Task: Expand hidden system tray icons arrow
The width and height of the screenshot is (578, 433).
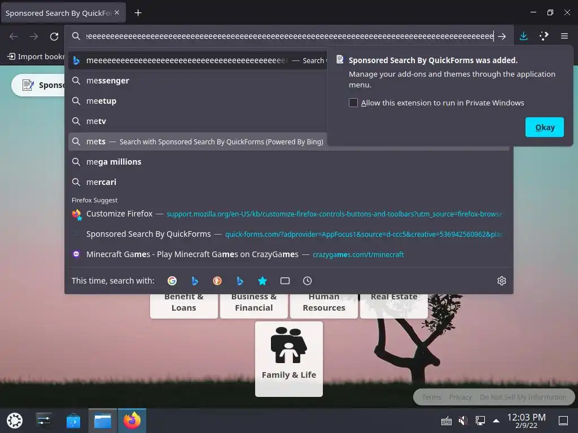Action: click(496, 421)
